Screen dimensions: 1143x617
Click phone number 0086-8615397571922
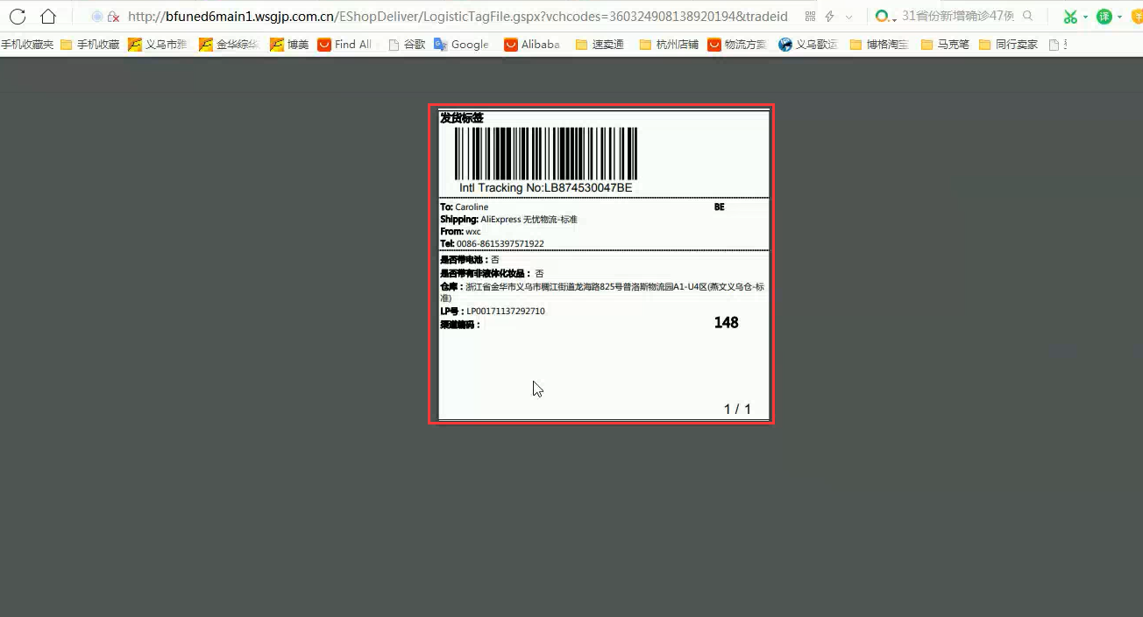click(501, 244)
